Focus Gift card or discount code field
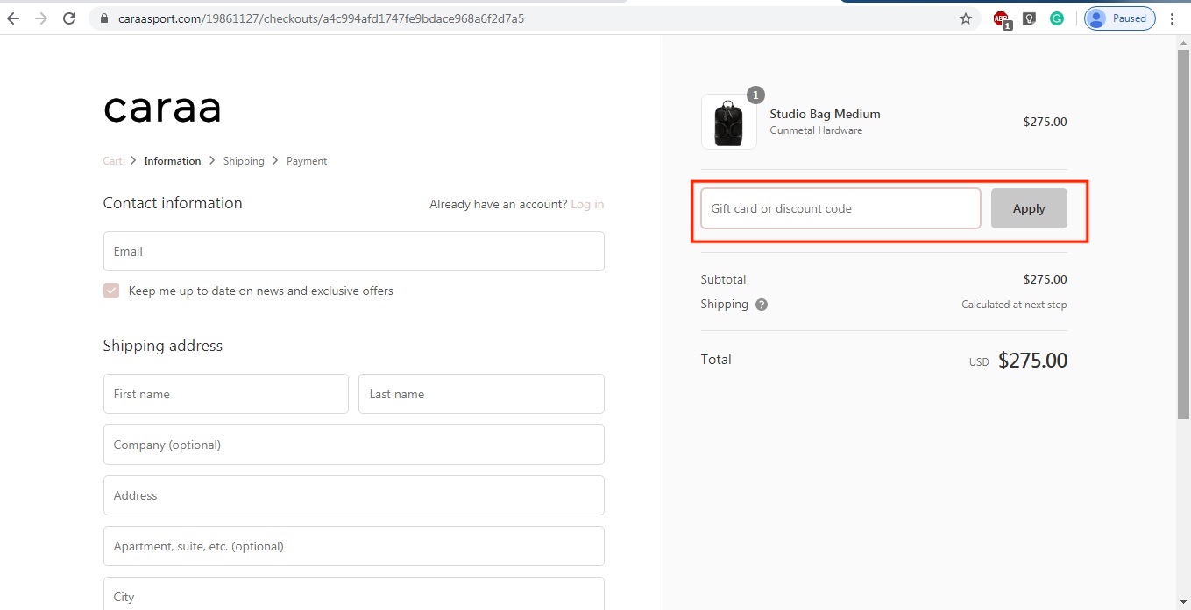Viewport: 1191px width, 610px height. (x=840, y=208)
